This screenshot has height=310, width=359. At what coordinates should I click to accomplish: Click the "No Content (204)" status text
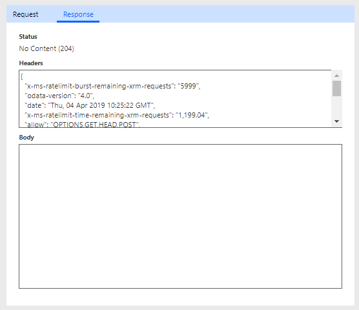pos(46,48)
